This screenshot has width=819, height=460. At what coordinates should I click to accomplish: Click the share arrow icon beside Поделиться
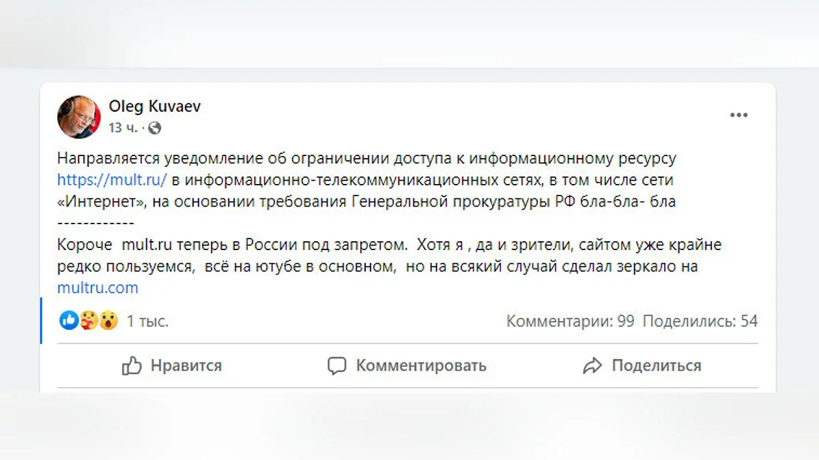point(592,366)
